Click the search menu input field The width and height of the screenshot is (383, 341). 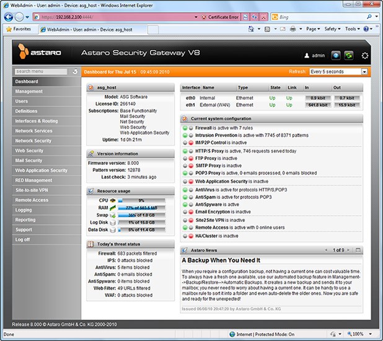pos(41,71)
